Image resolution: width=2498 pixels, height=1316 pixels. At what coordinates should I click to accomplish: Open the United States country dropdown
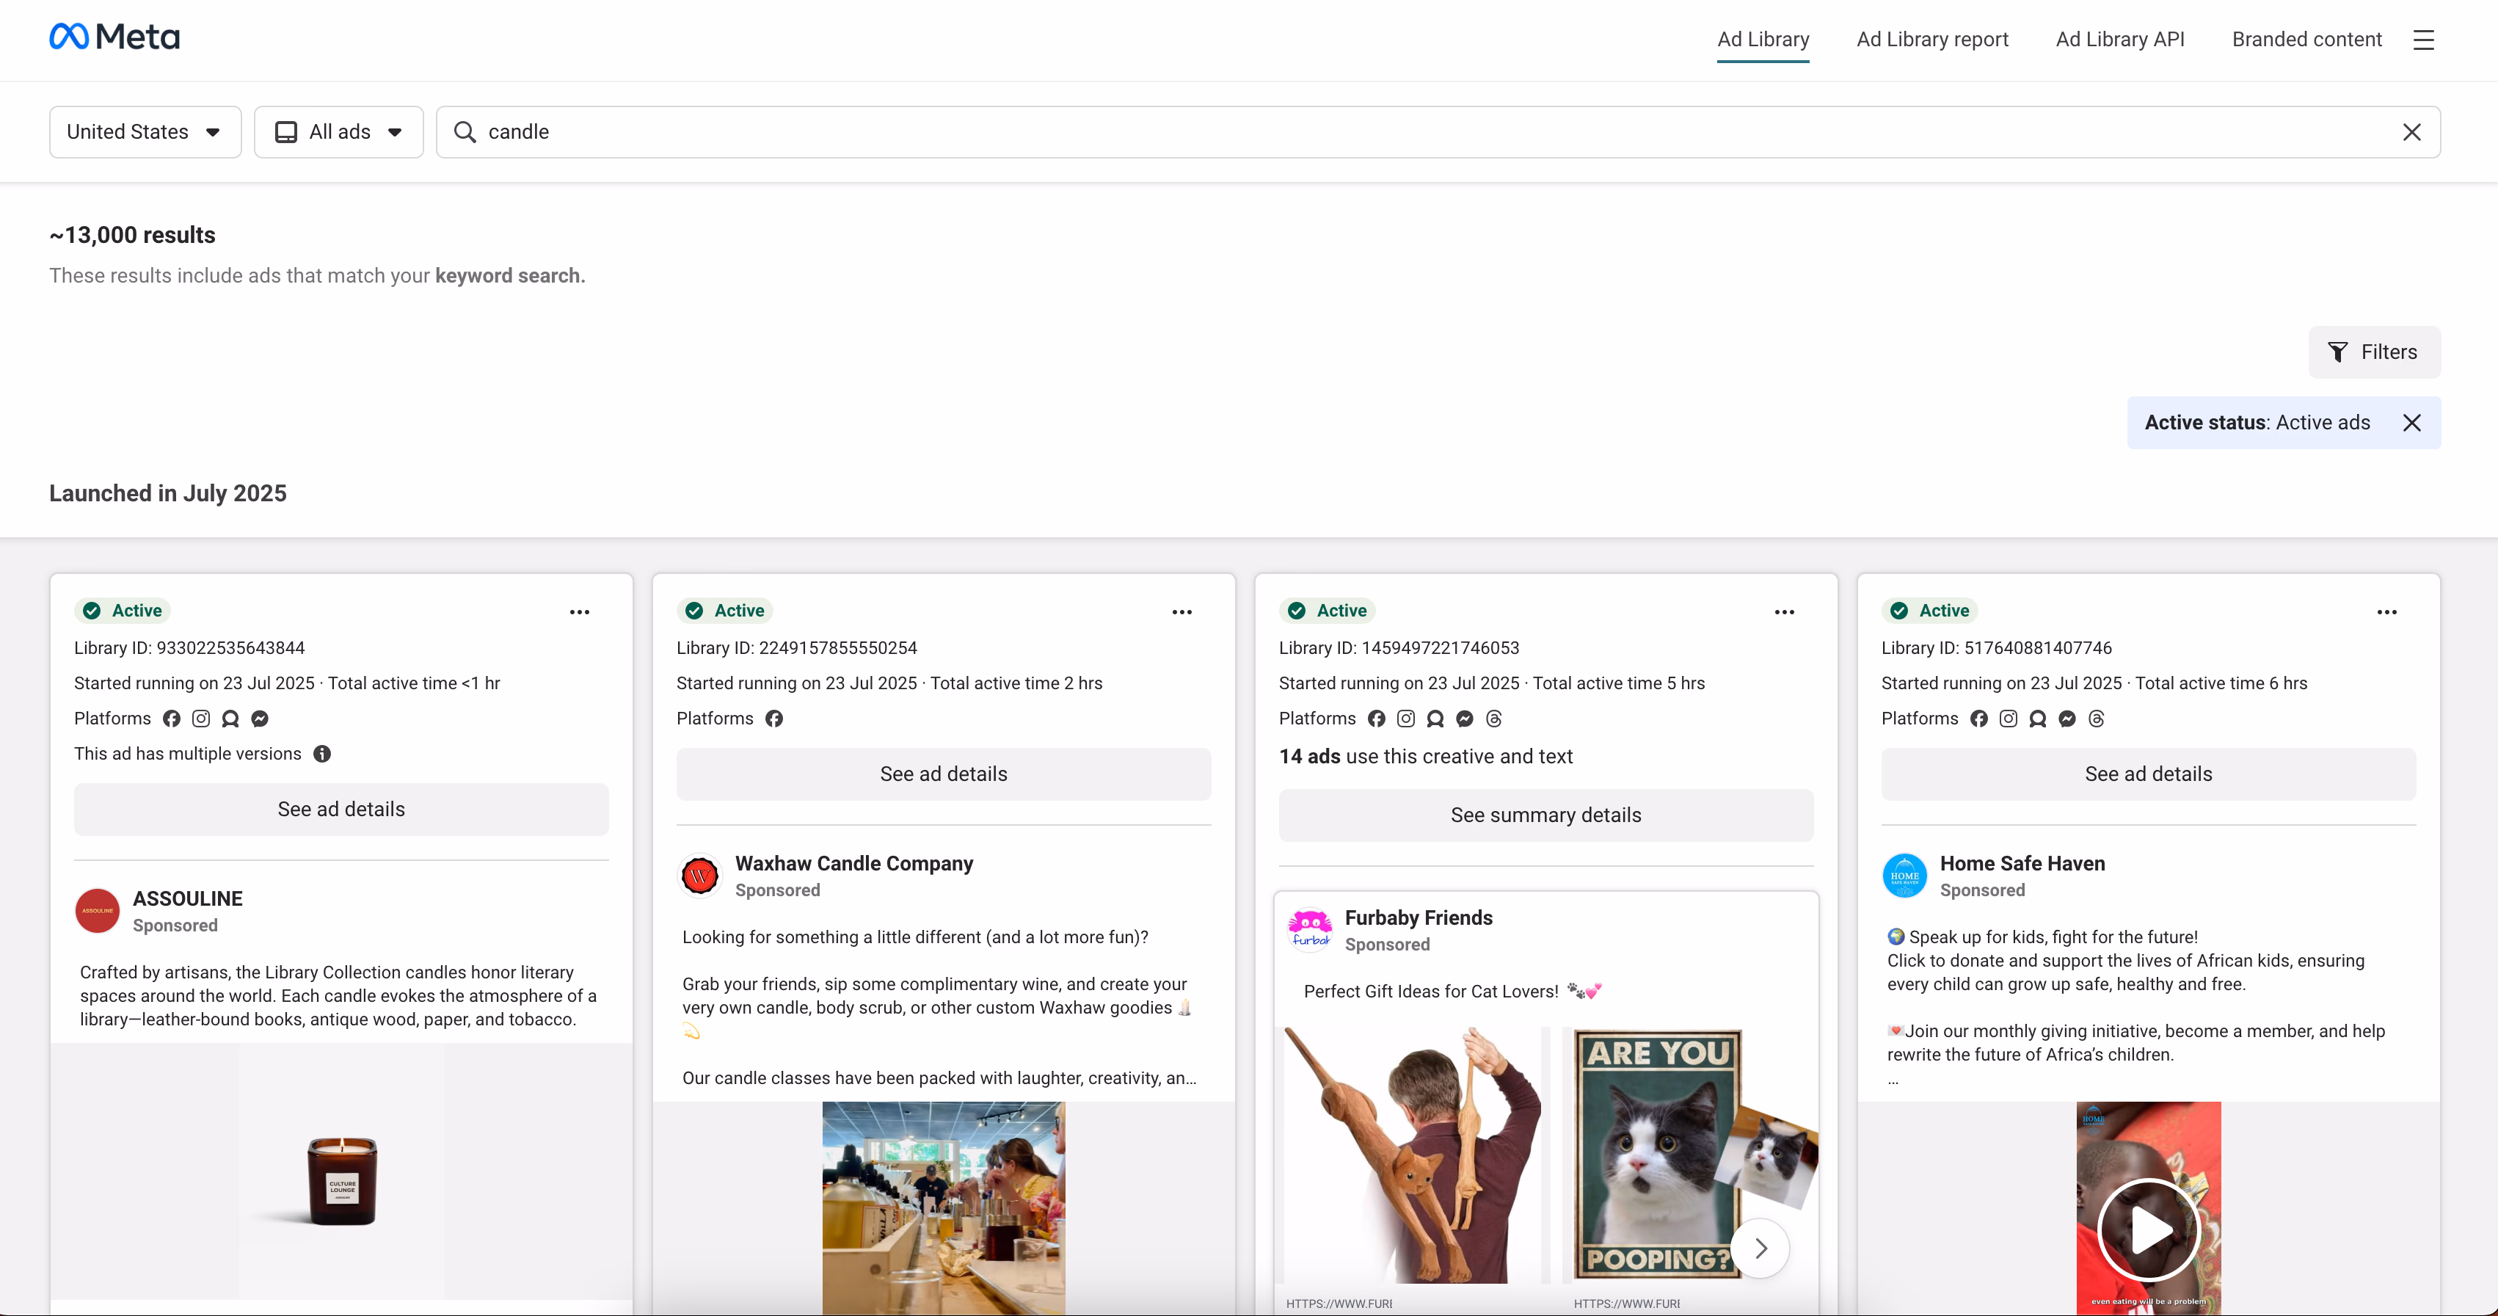[145, 132]
